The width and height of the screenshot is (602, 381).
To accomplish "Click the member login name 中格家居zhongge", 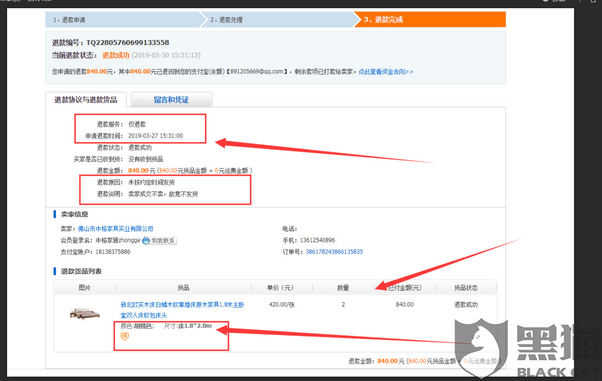I will pyautogui.click(x=118, y=240).
